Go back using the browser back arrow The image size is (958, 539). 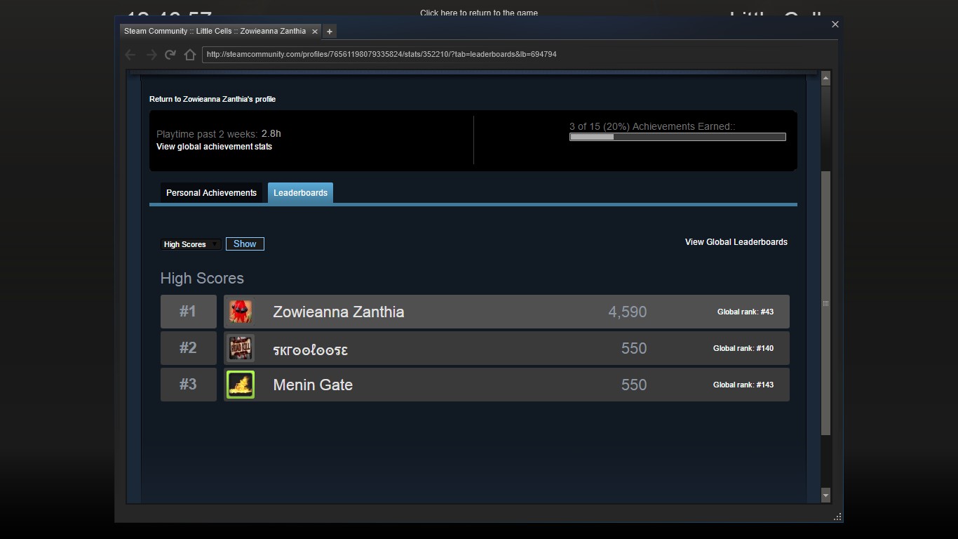130,54
